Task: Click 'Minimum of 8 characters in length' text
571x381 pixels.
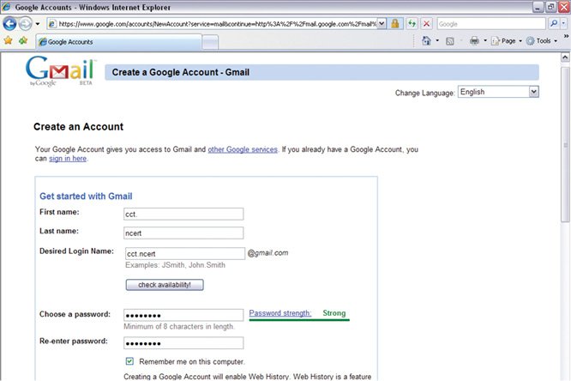Action: [x=179, y=327]
